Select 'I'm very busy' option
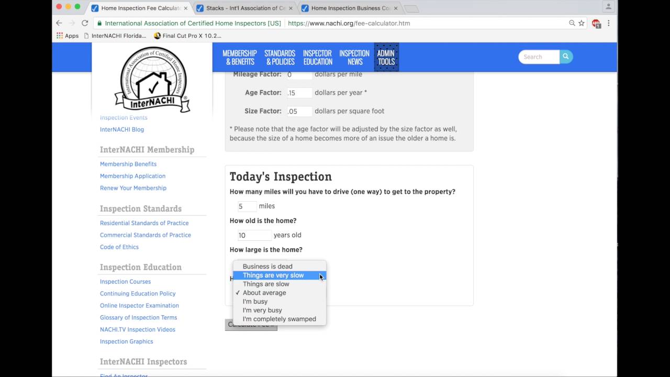This screenshot has width=670, height=377. coord(280,310)
